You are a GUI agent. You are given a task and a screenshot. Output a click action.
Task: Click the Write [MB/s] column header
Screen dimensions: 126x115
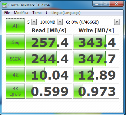tap(96, 30)
